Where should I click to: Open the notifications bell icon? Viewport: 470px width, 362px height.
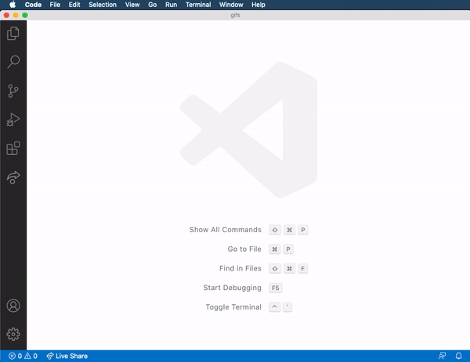(458, 356)
